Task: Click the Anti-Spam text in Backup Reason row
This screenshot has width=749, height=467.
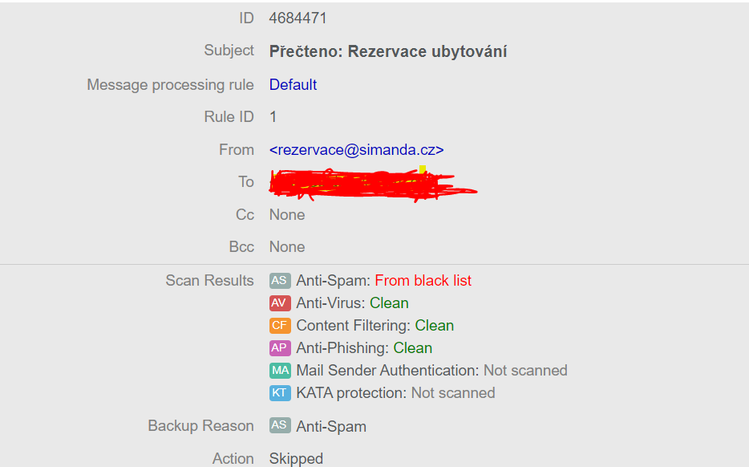Action: tap(331, 427)
